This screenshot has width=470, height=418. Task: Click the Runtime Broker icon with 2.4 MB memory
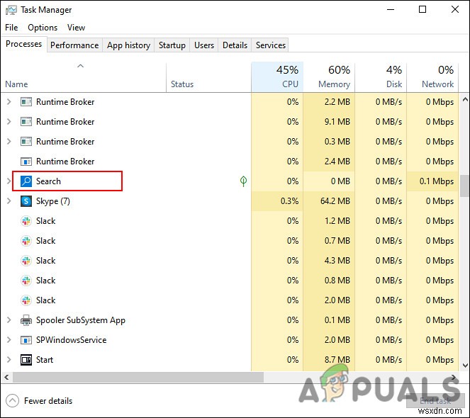(x=26, y=162)
